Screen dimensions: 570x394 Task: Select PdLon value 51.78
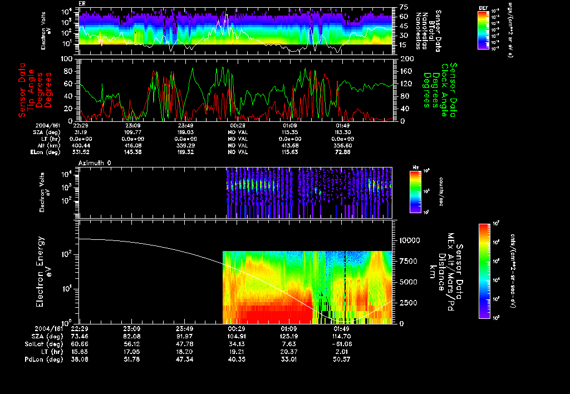click(131, 359)
